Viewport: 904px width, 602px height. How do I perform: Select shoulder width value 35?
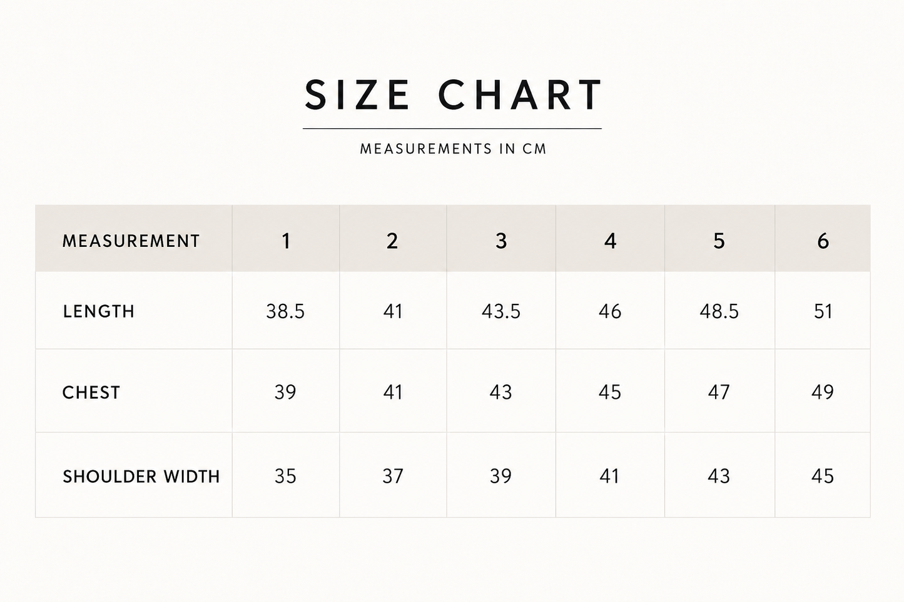[285, 476]
